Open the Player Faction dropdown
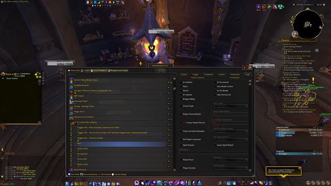This screenshot has height=186, width=331. click(231, 168)
